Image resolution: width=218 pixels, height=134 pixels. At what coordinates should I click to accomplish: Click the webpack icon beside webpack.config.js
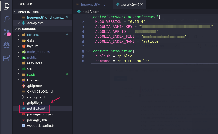pos(24,125)
